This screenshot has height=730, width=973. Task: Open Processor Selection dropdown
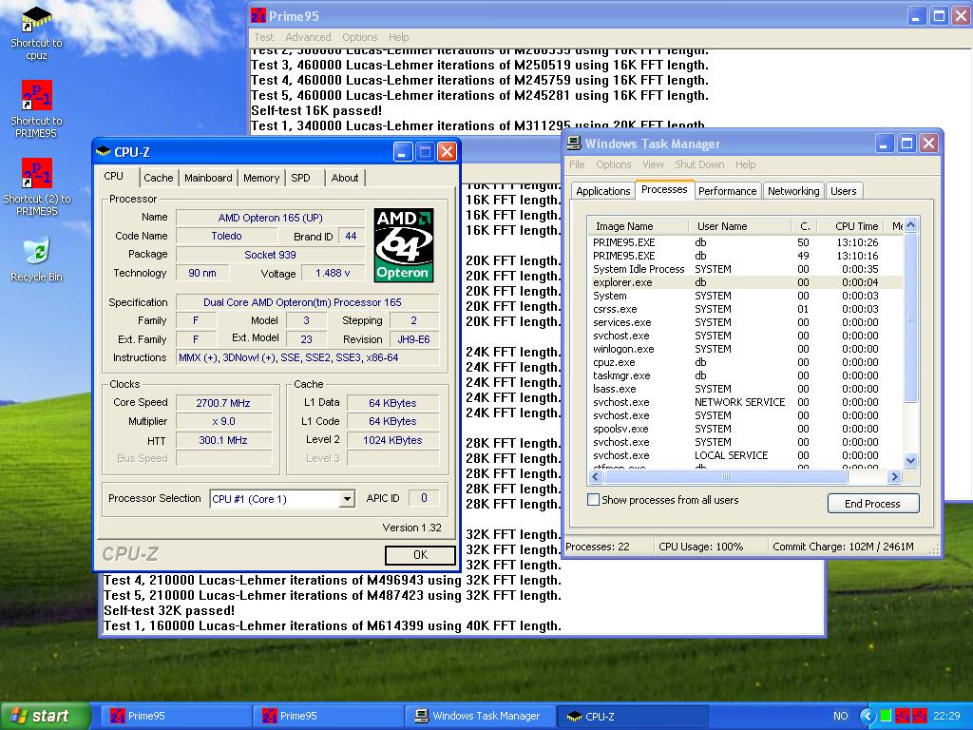tap(348, 498)
